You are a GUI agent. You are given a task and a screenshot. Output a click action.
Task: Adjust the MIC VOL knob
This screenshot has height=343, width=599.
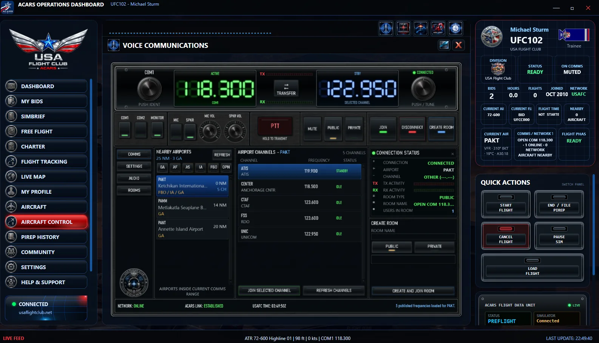pyautogui.click(x=210, y=131)
